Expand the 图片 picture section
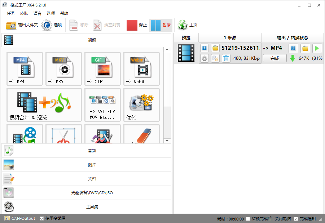Screen dimensions: 325x223 click(87, 165)
